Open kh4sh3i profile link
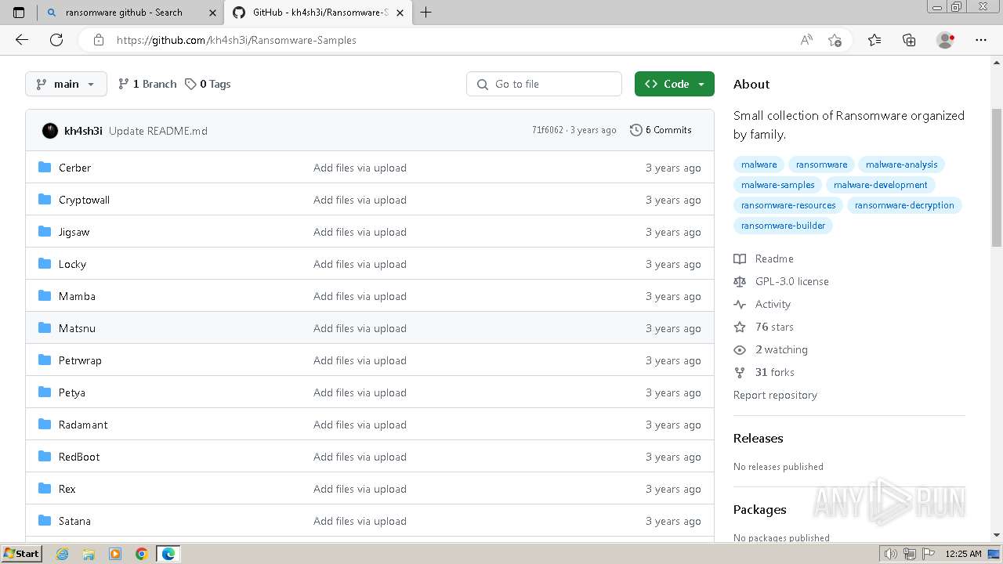1003x564 pixels. (x=83, y=131)
